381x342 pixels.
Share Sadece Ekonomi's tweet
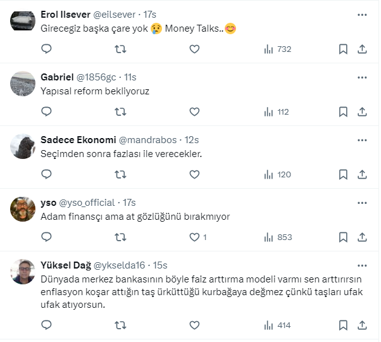(363, 174)
